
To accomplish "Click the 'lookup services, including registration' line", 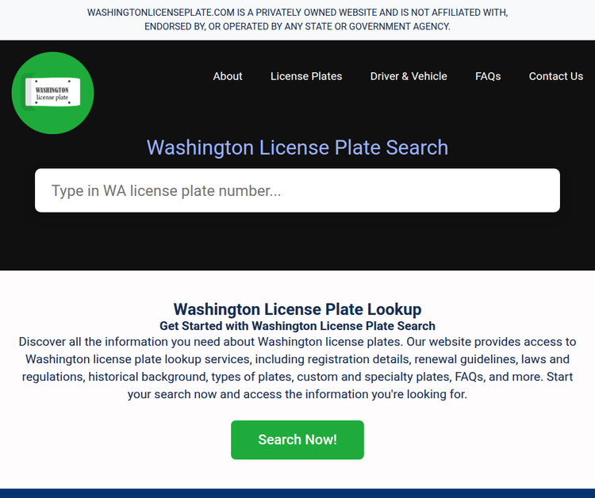I will coord(297,359).
